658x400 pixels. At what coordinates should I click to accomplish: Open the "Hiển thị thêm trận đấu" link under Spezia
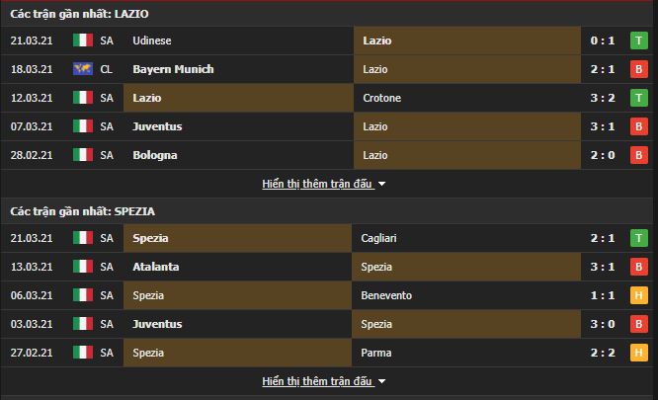(317, 381)
